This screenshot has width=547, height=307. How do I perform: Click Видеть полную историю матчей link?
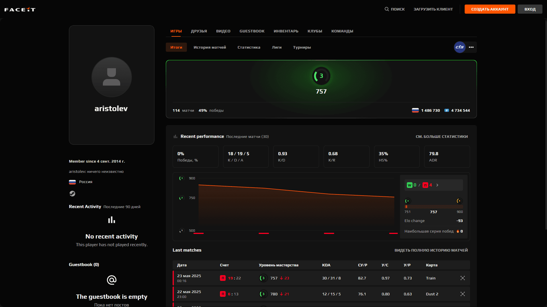pos(431,250)
